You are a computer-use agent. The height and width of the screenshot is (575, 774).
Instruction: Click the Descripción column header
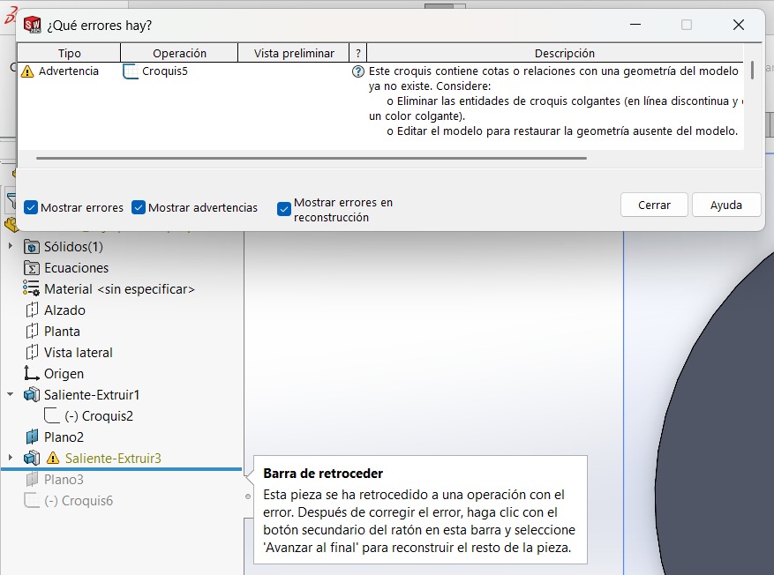pyautogui.click(x=564, y=53)
